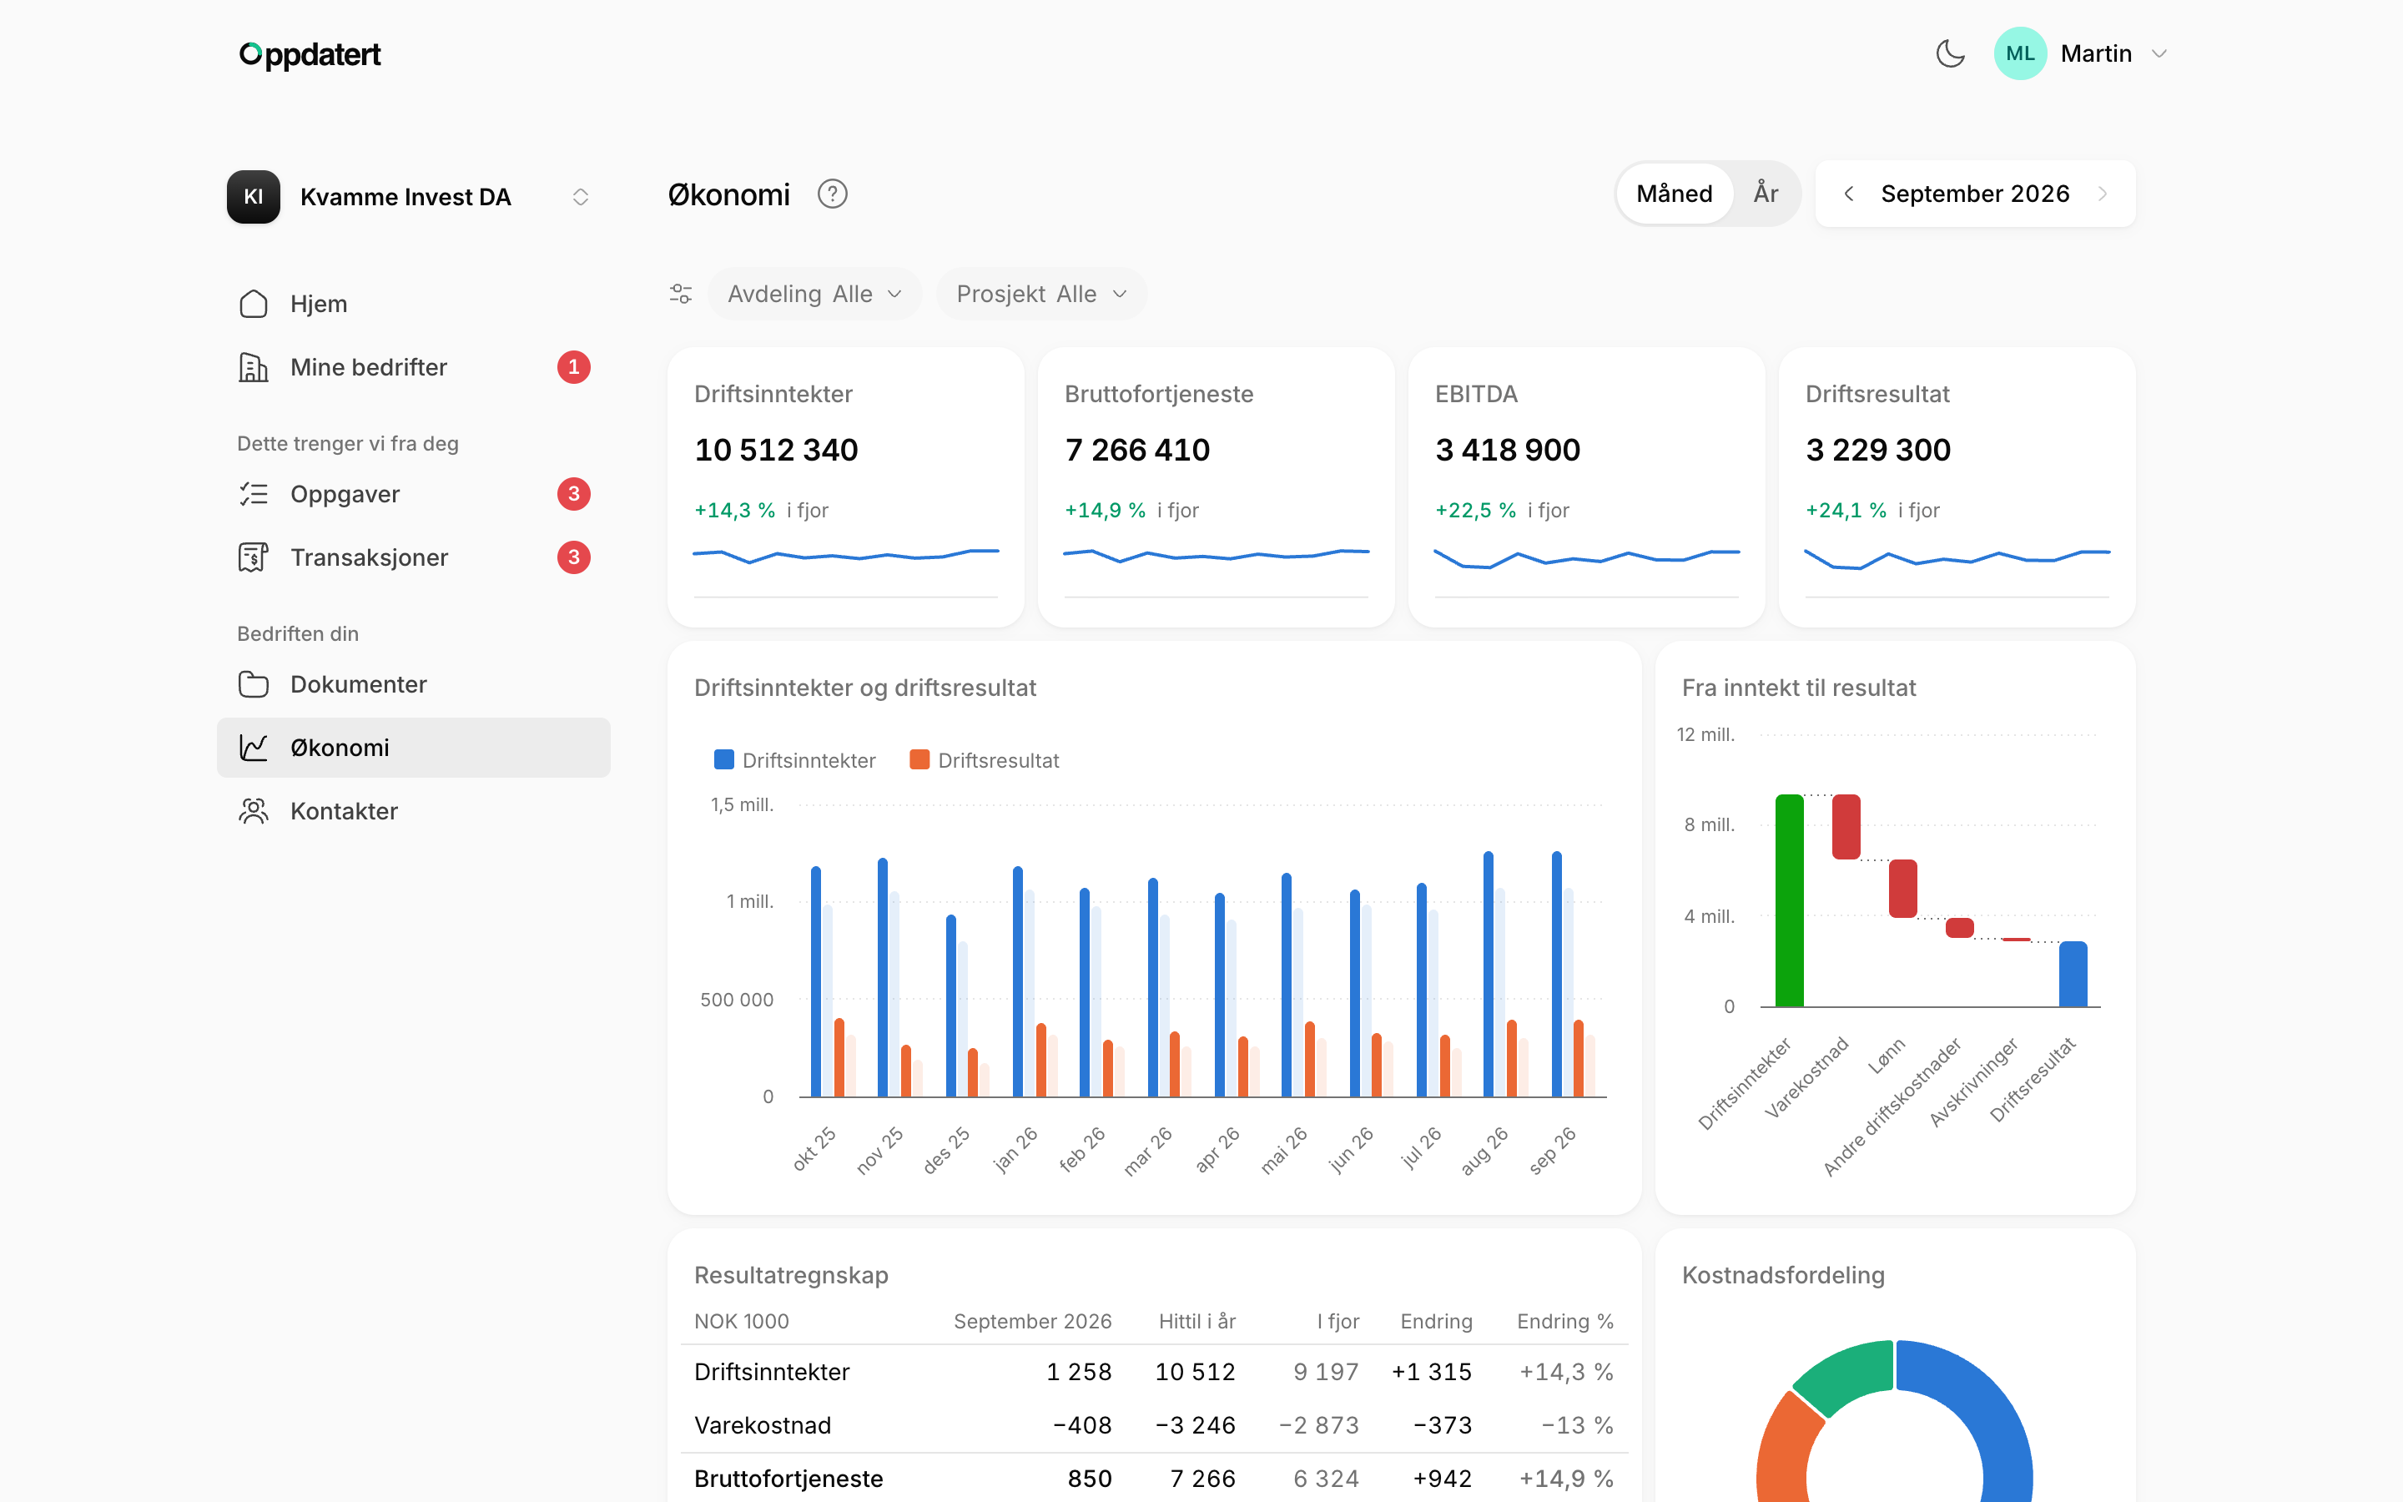Image resolution: width=2403 pixels, height=1502 pixels.
Task: Toggle Driftsresultat series in chart legend
Action: coord(984,761)
